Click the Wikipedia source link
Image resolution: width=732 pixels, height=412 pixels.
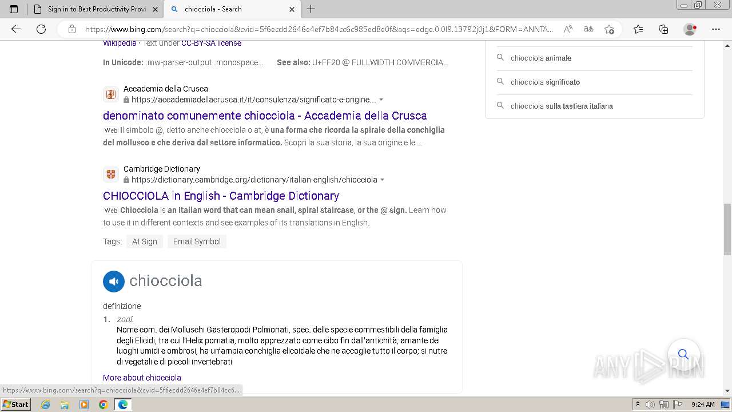[x=120, y=43]
